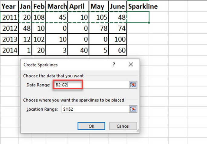Click the Data Range collapse dialog icon
This screenshot has height=144, width=207.
(x=133, y=85)
